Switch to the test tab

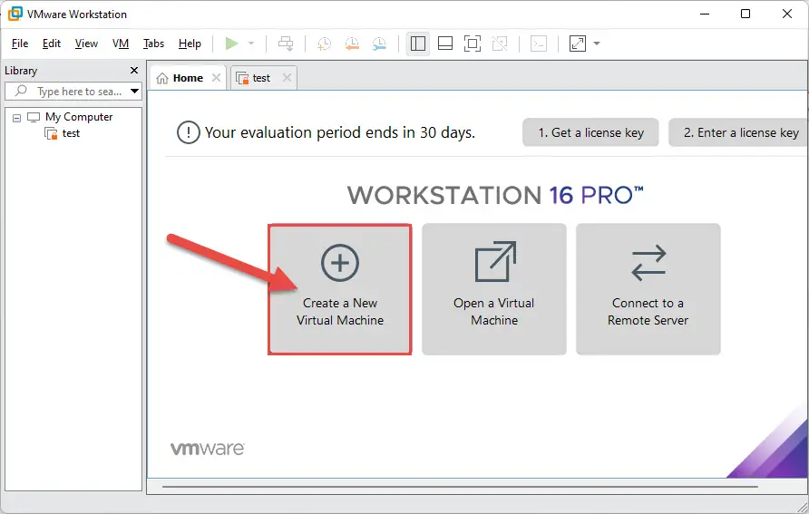(x=261, y=78)
